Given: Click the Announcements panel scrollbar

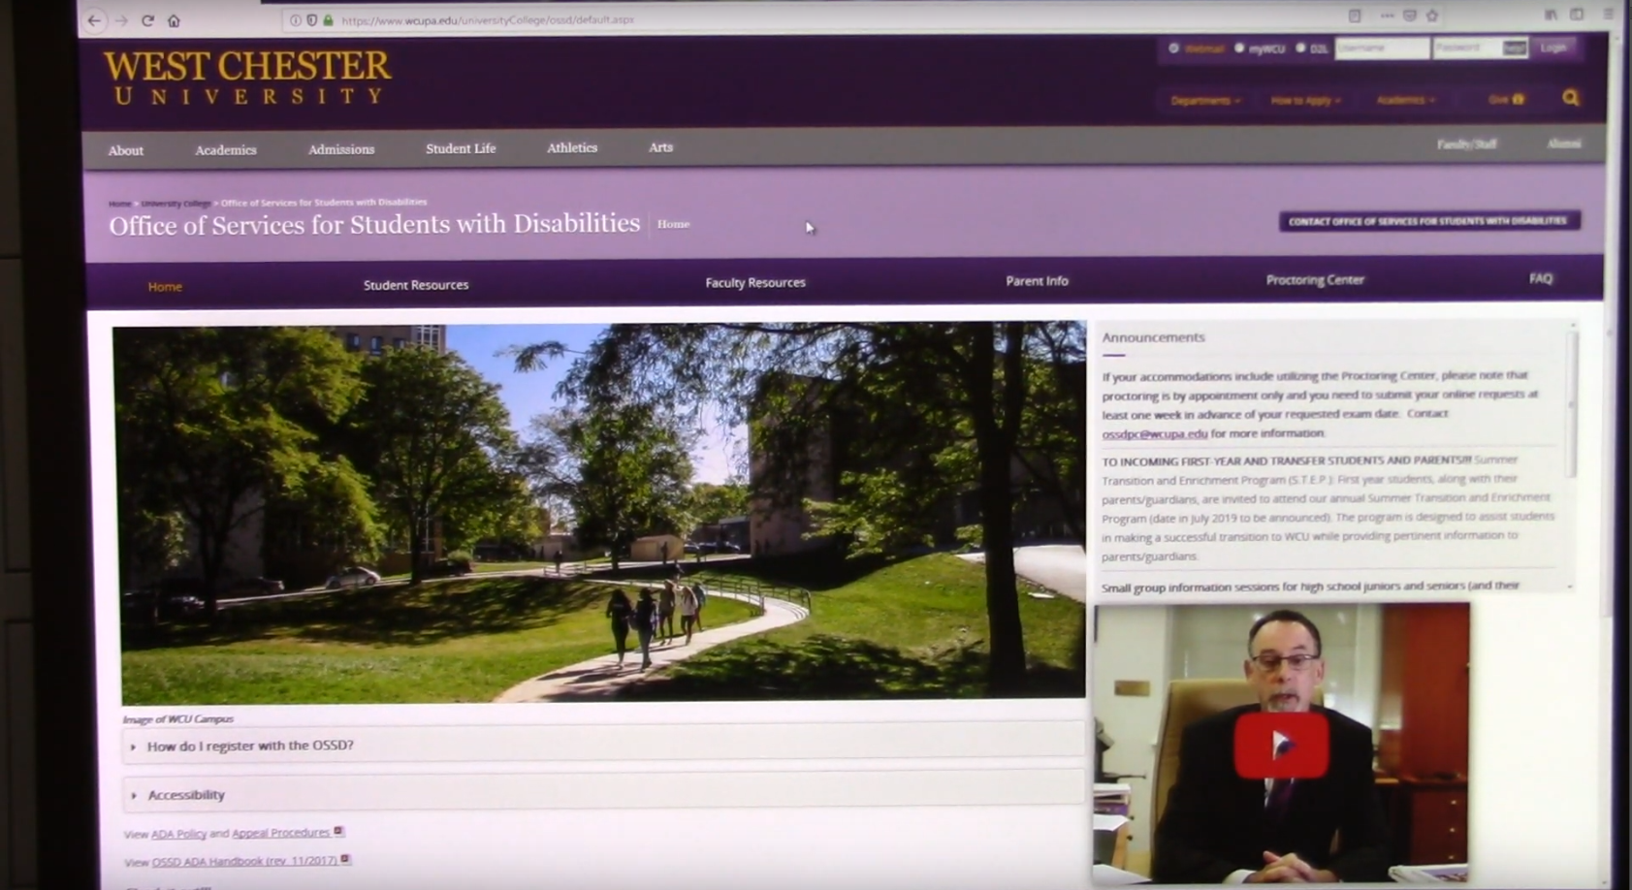Looking at the screenshot, I should [x=1572, y=402].
